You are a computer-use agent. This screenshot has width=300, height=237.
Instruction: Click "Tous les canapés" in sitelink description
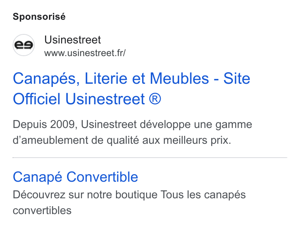(203, 195)
